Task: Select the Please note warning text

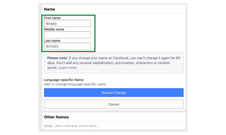Action: point(114,63)
